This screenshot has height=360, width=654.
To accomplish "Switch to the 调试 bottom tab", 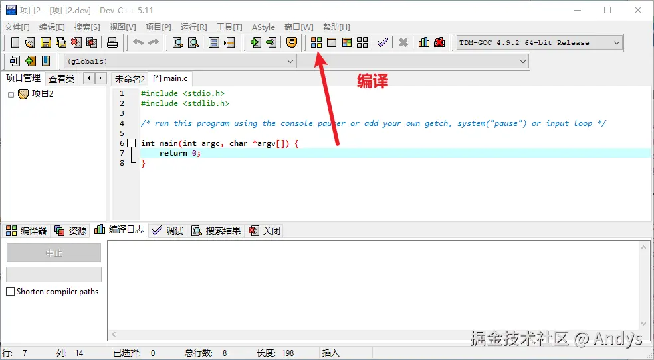I will (x=167, y=231).
